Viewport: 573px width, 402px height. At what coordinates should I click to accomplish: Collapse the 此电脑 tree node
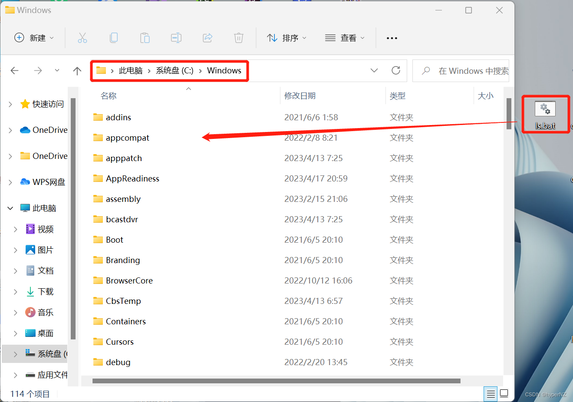10,208
